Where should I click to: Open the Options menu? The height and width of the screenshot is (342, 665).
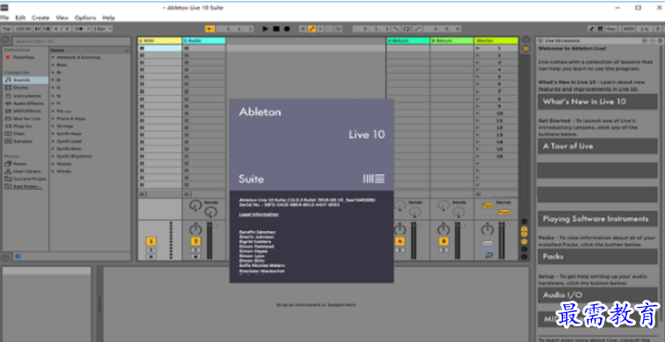point(85,18)
